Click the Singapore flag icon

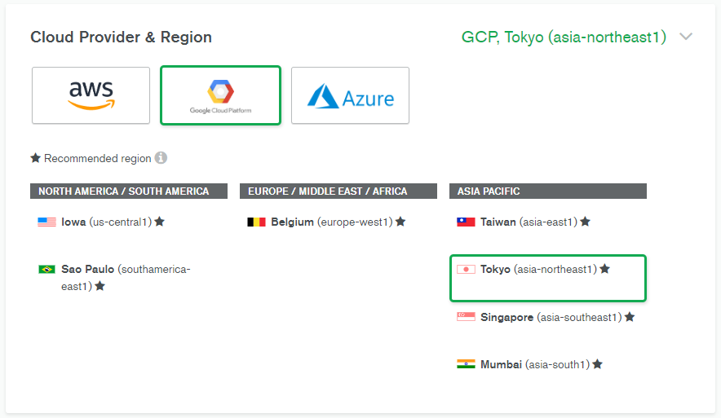tap(466, 317)
